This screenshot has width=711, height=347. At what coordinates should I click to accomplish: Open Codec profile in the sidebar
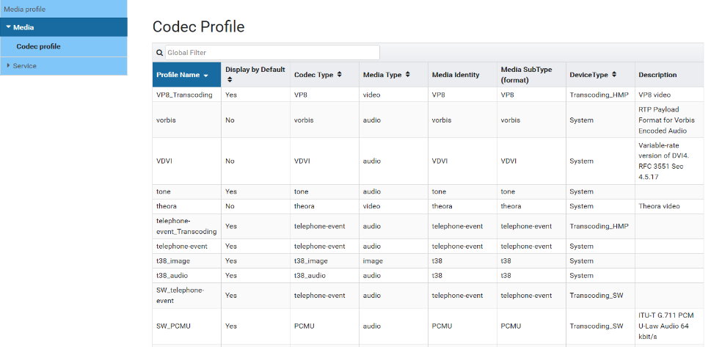pos(38,46)
